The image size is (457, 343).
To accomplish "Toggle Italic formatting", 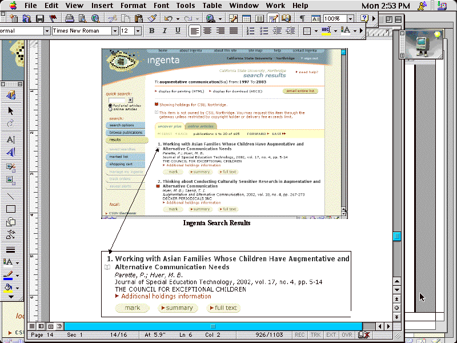I will pyautogui.click(x=165, y=31).
